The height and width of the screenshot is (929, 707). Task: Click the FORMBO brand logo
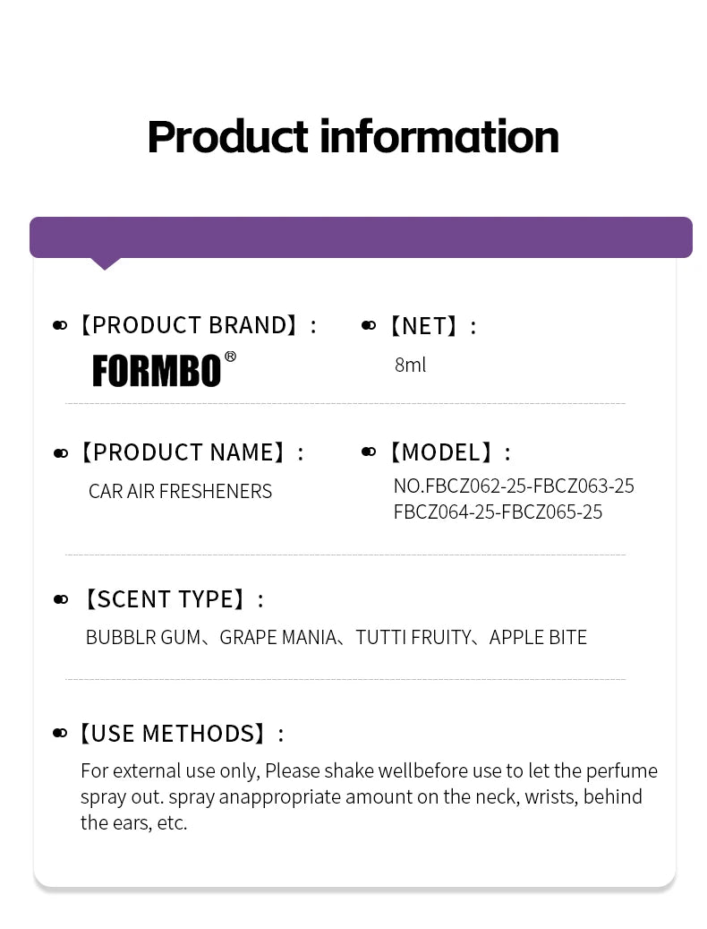[x=157, y=372]
